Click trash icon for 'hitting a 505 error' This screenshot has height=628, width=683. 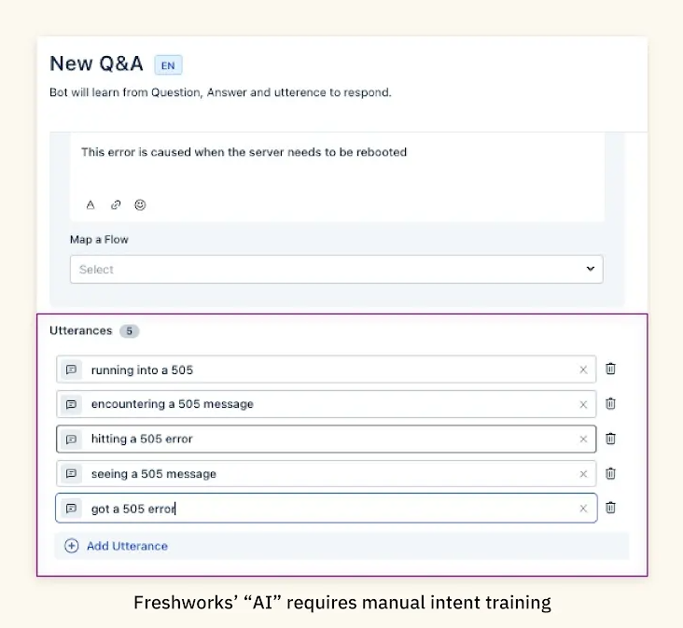610,439
